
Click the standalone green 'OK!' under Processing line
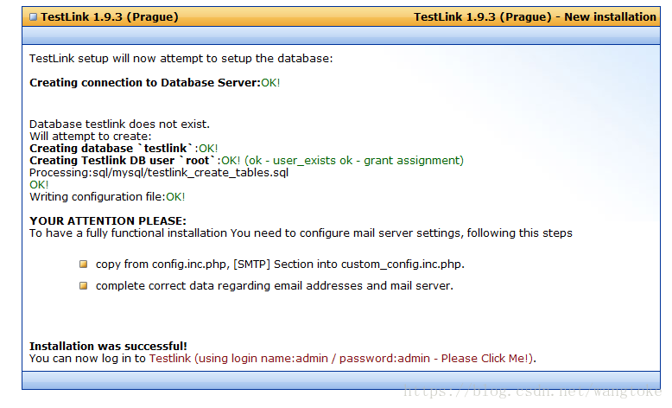click(39, 185)
